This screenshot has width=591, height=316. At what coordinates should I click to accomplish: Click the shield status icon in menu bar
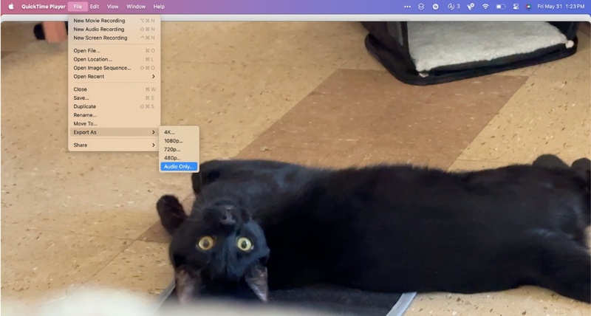[471, 7]
